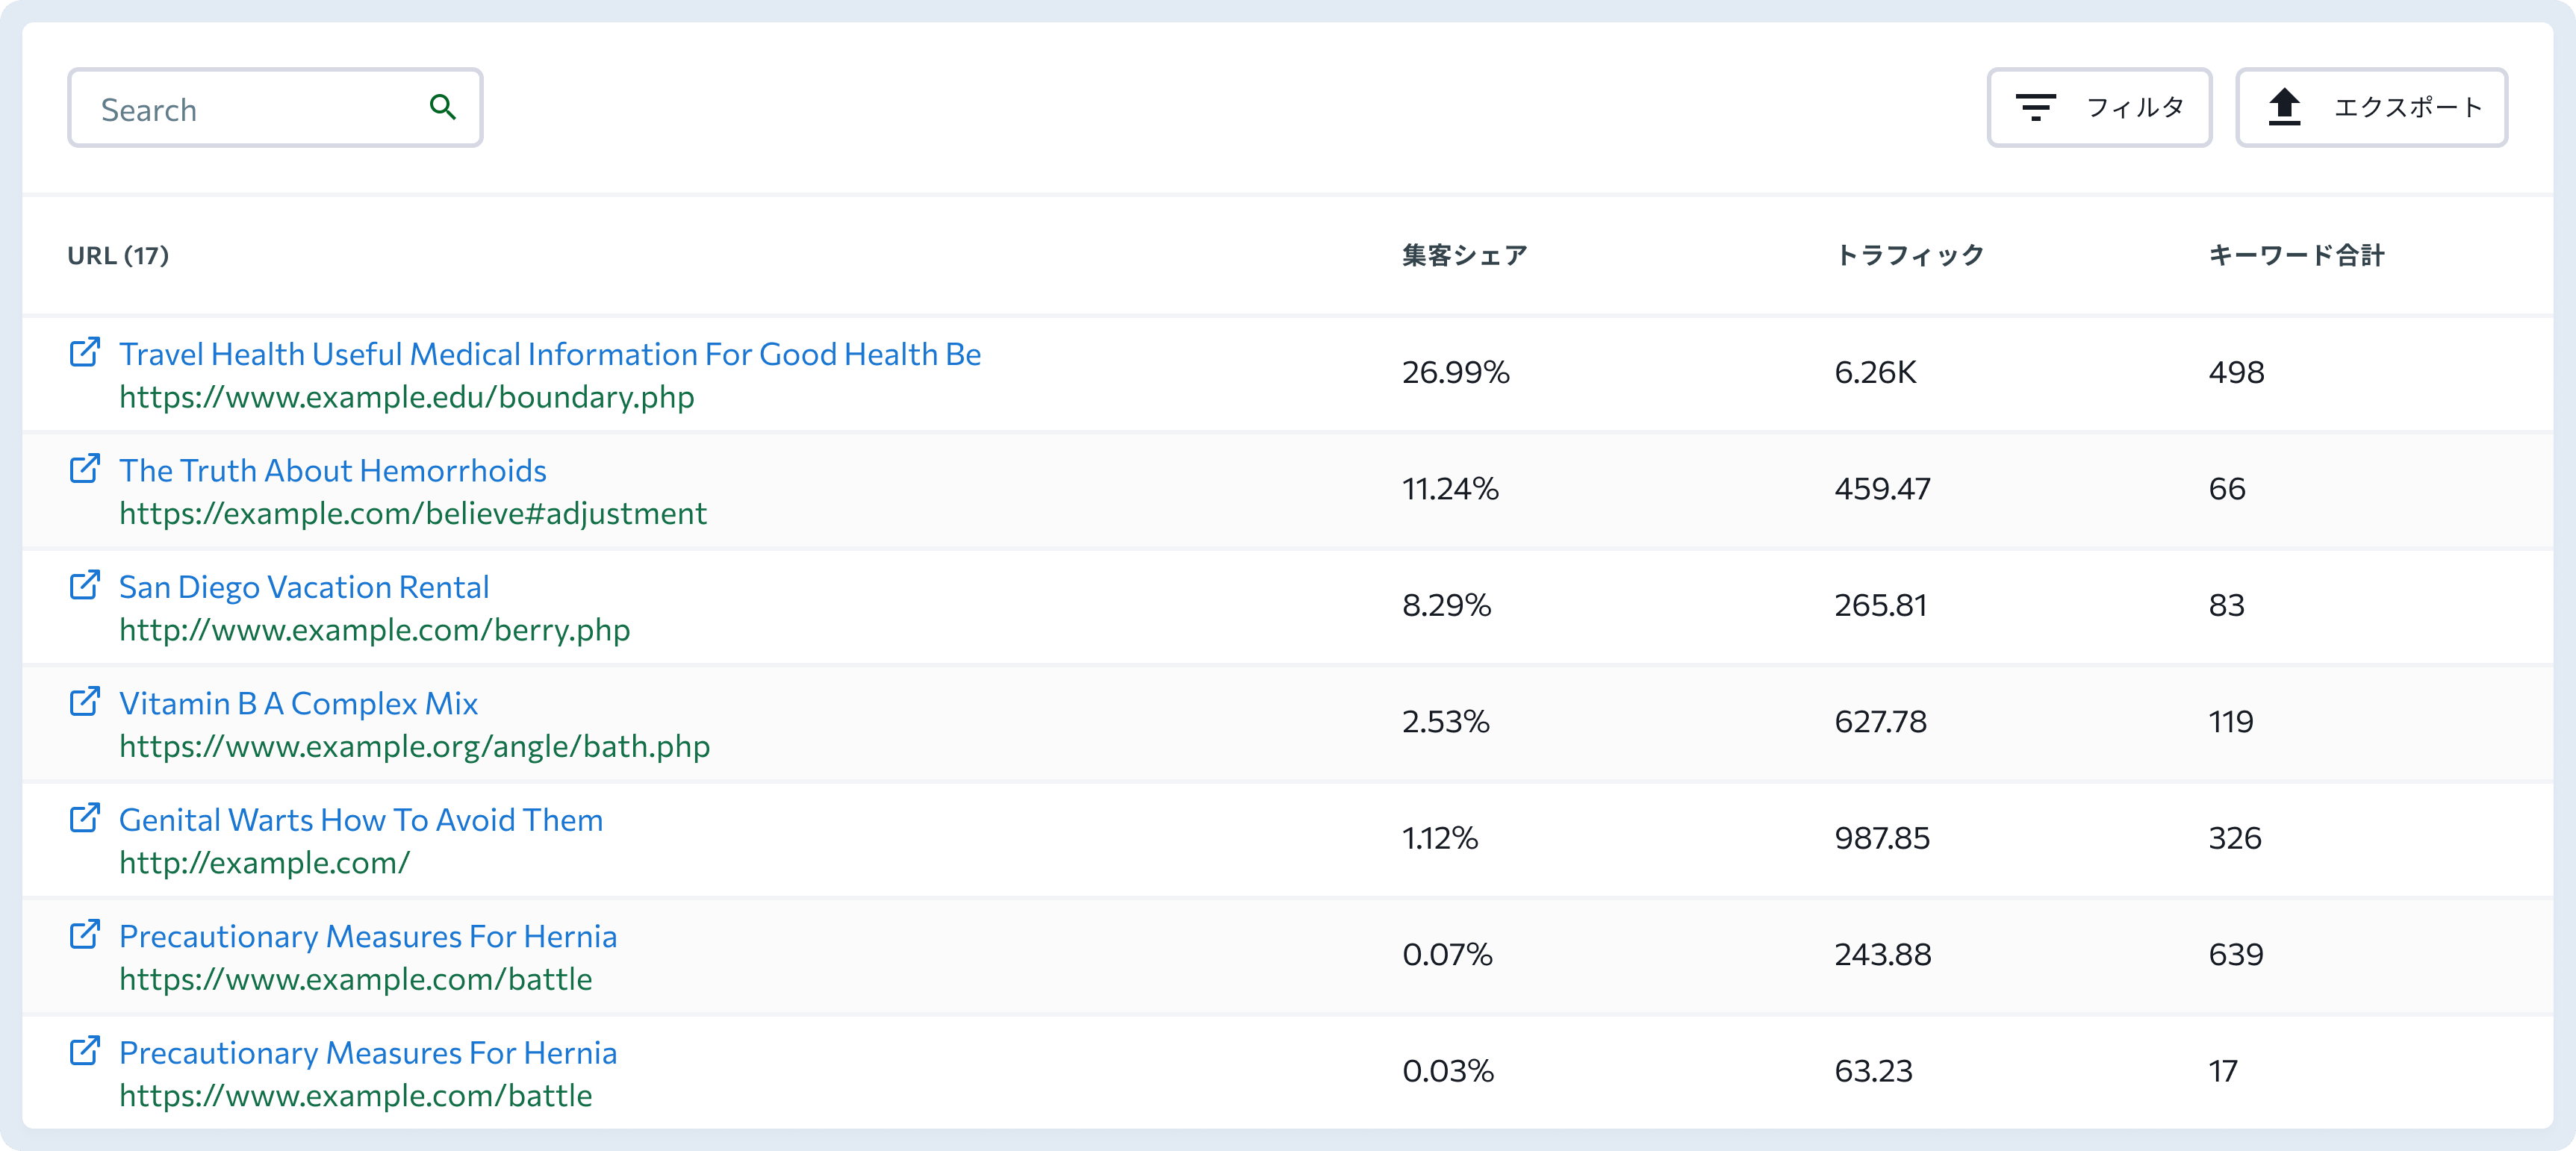Open external link icon for 0.03% Hernia row

point(85,1051)
